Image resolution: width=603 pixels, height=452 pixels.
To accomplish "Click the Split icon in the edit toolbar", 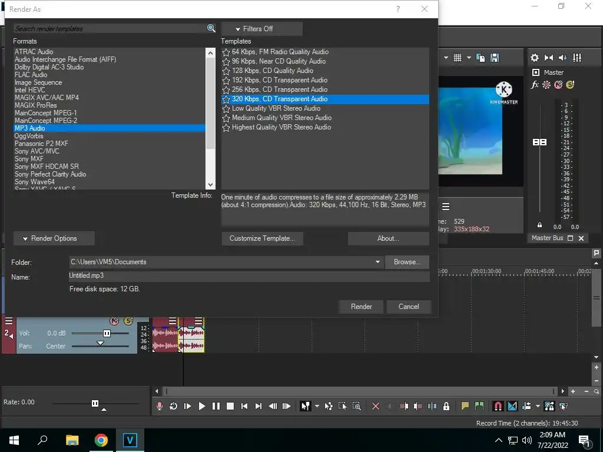I will pos(432,406).
